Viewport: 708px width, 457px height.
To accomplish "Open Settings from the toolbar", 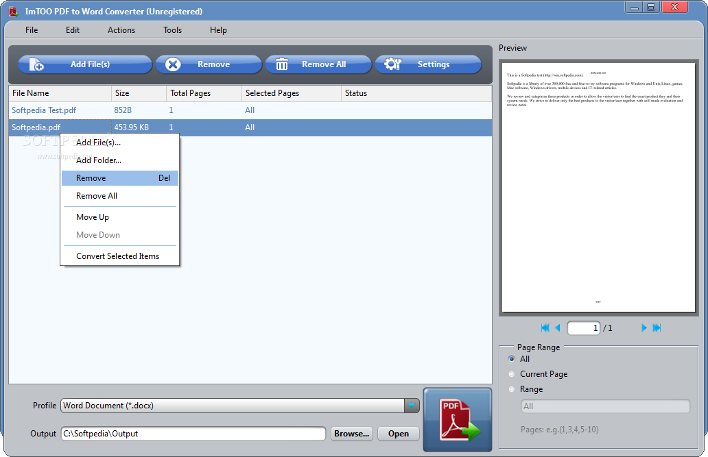I will point(428,64).
